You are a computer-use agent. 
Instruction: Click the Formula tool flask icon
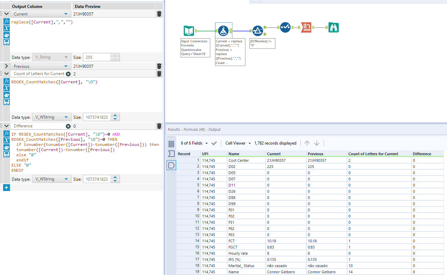tap(223, 31)
